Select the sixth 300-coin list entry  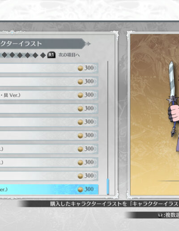coord(49,136)
